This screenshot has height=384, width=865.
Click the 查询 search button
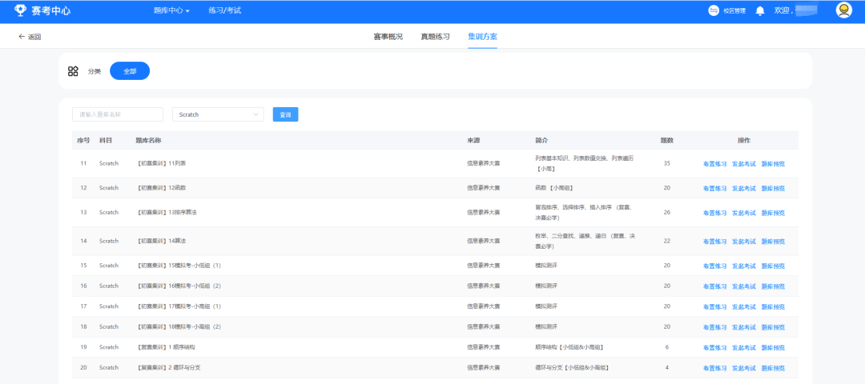pyautogui.click(x=285, y=114)
